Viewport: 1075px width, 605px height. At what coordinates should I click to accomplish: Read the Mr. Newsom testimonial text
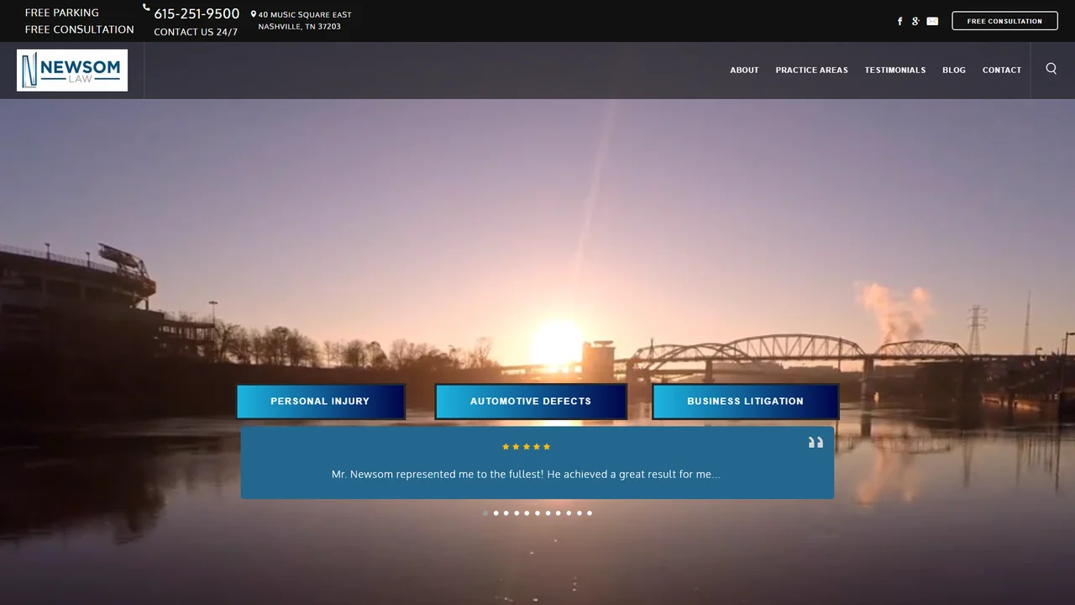coord(526,475)
